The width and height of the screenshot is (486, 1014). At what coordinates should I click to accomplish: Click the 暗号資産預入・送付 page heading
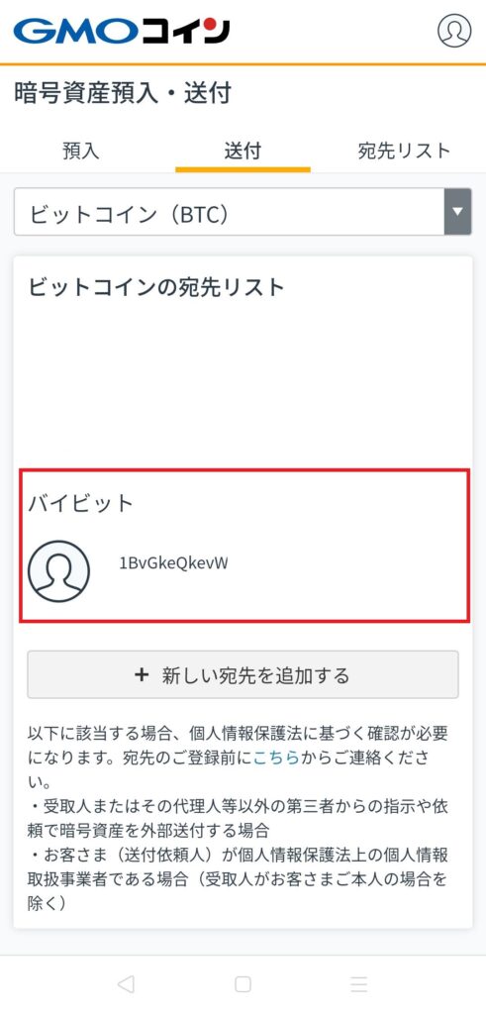123,94
